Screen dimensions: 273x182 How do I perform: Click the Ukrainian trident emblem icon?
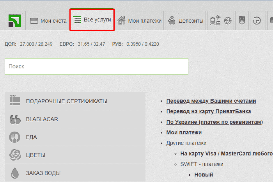[241, 21]
